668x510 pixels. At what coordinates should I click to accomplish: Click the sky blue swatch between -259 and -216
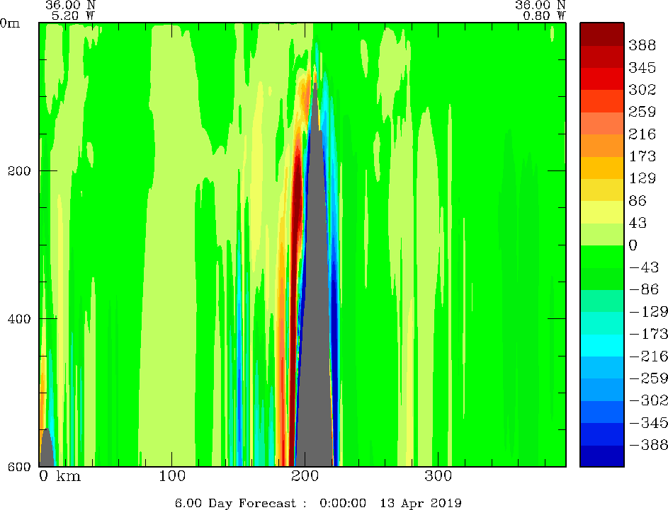click(602, 367)
